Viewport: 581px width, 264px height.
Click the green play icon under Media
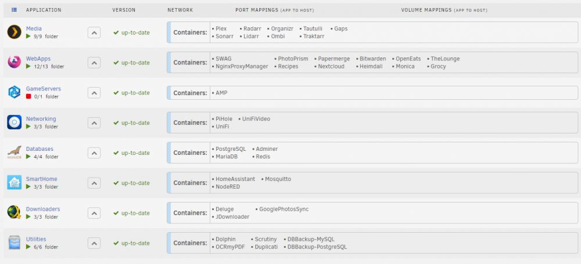tap(28, 37)
